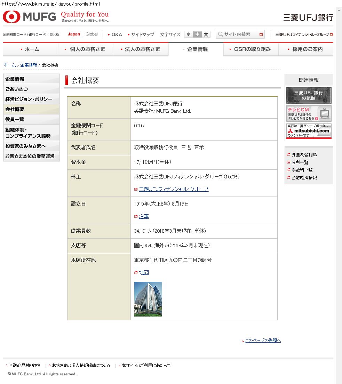Click the 三菱UFJ銀行 logo at top right
The image size is (342, 384).
[308, 17]
